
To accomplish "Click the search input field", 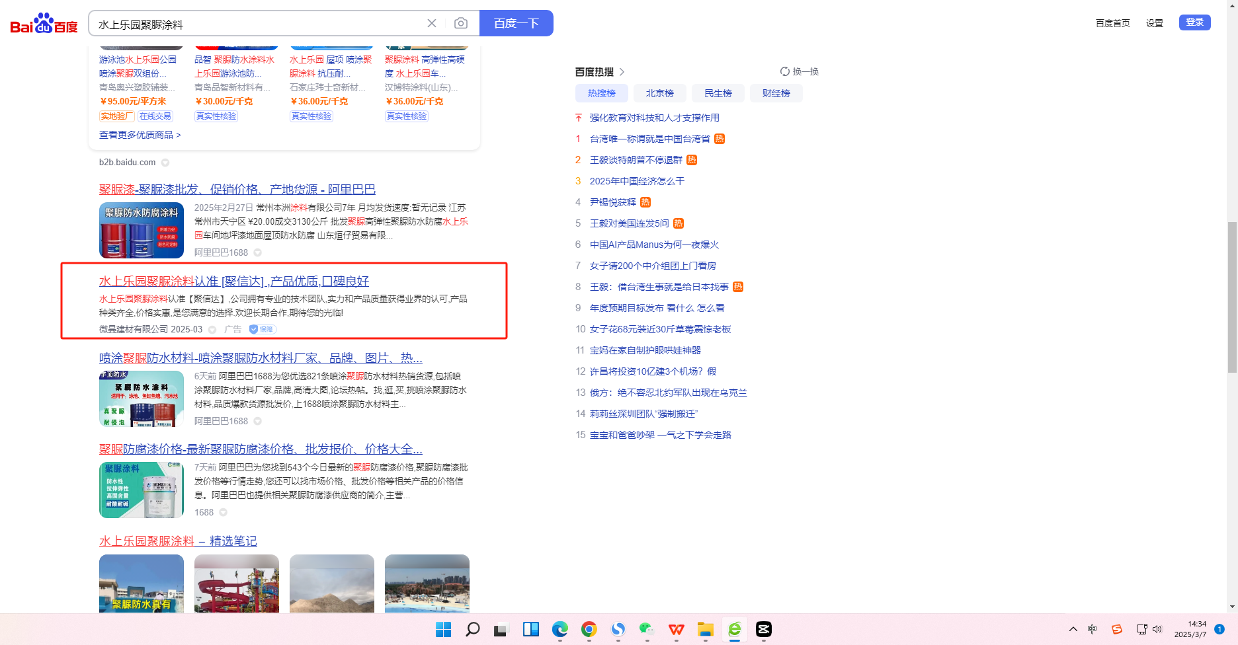I will click(258, 24).
